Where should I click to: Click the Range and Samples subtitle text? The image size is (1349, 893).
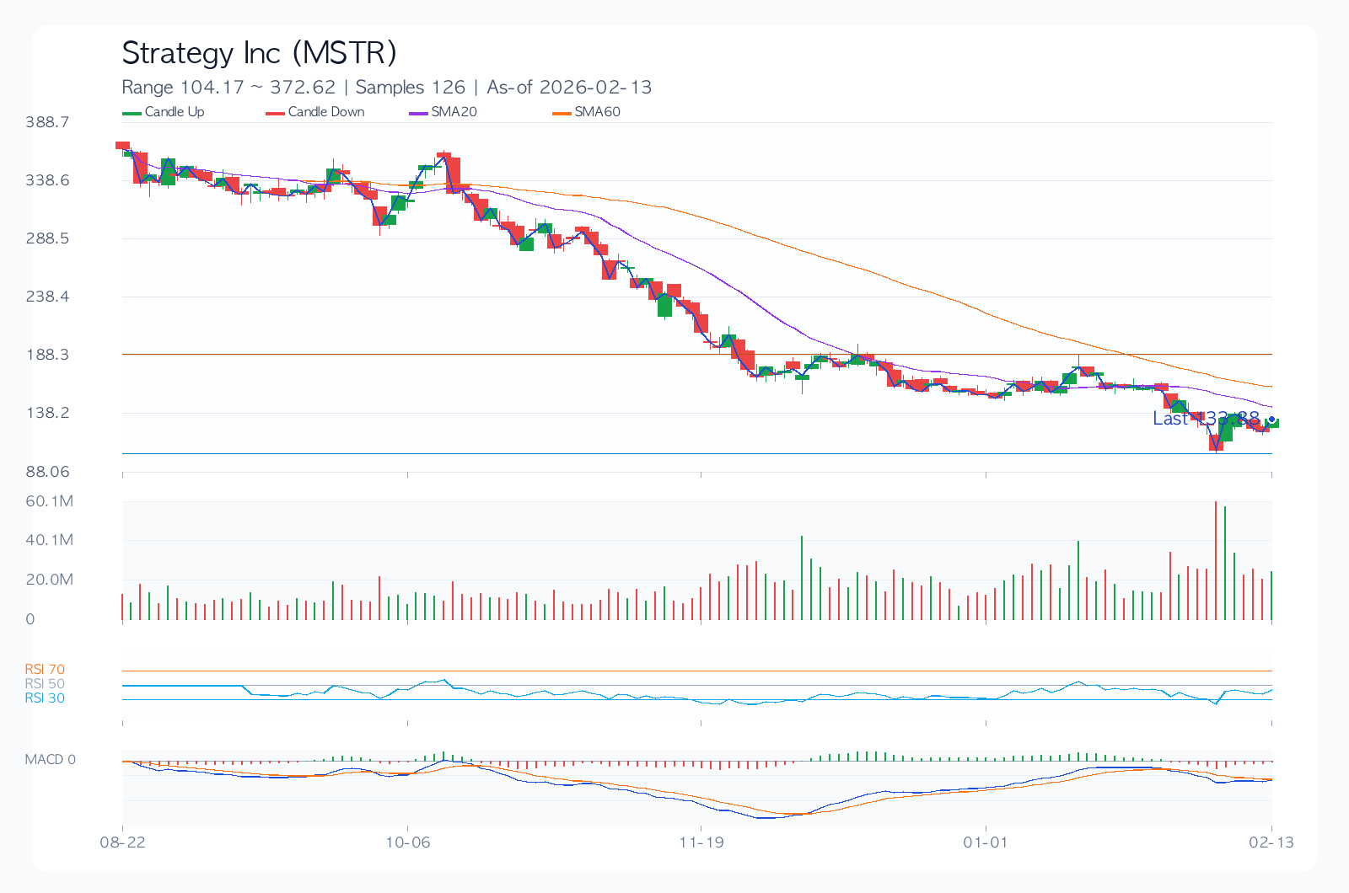click(386, 88)
